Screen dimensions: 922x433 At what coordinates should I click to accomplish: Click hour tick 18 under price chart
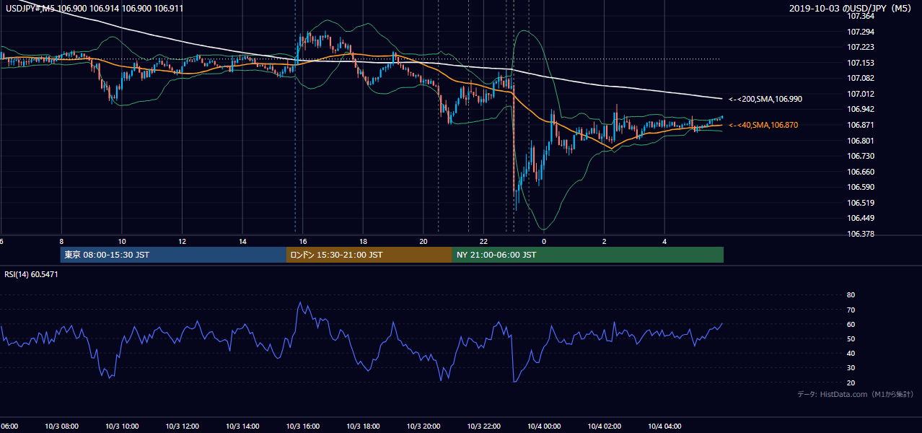pyautogui.click(x=363, y=241)
